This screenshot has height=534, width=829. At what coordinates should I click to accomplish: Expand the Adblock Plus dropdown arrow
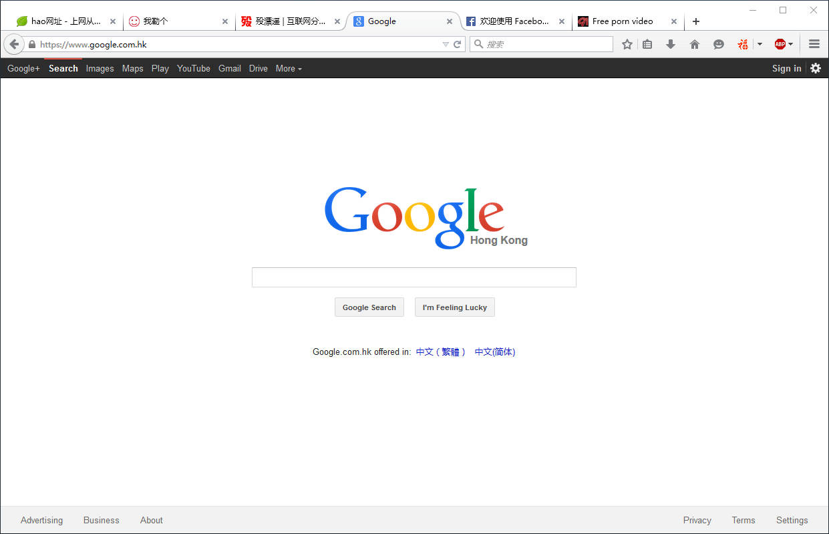791,45
